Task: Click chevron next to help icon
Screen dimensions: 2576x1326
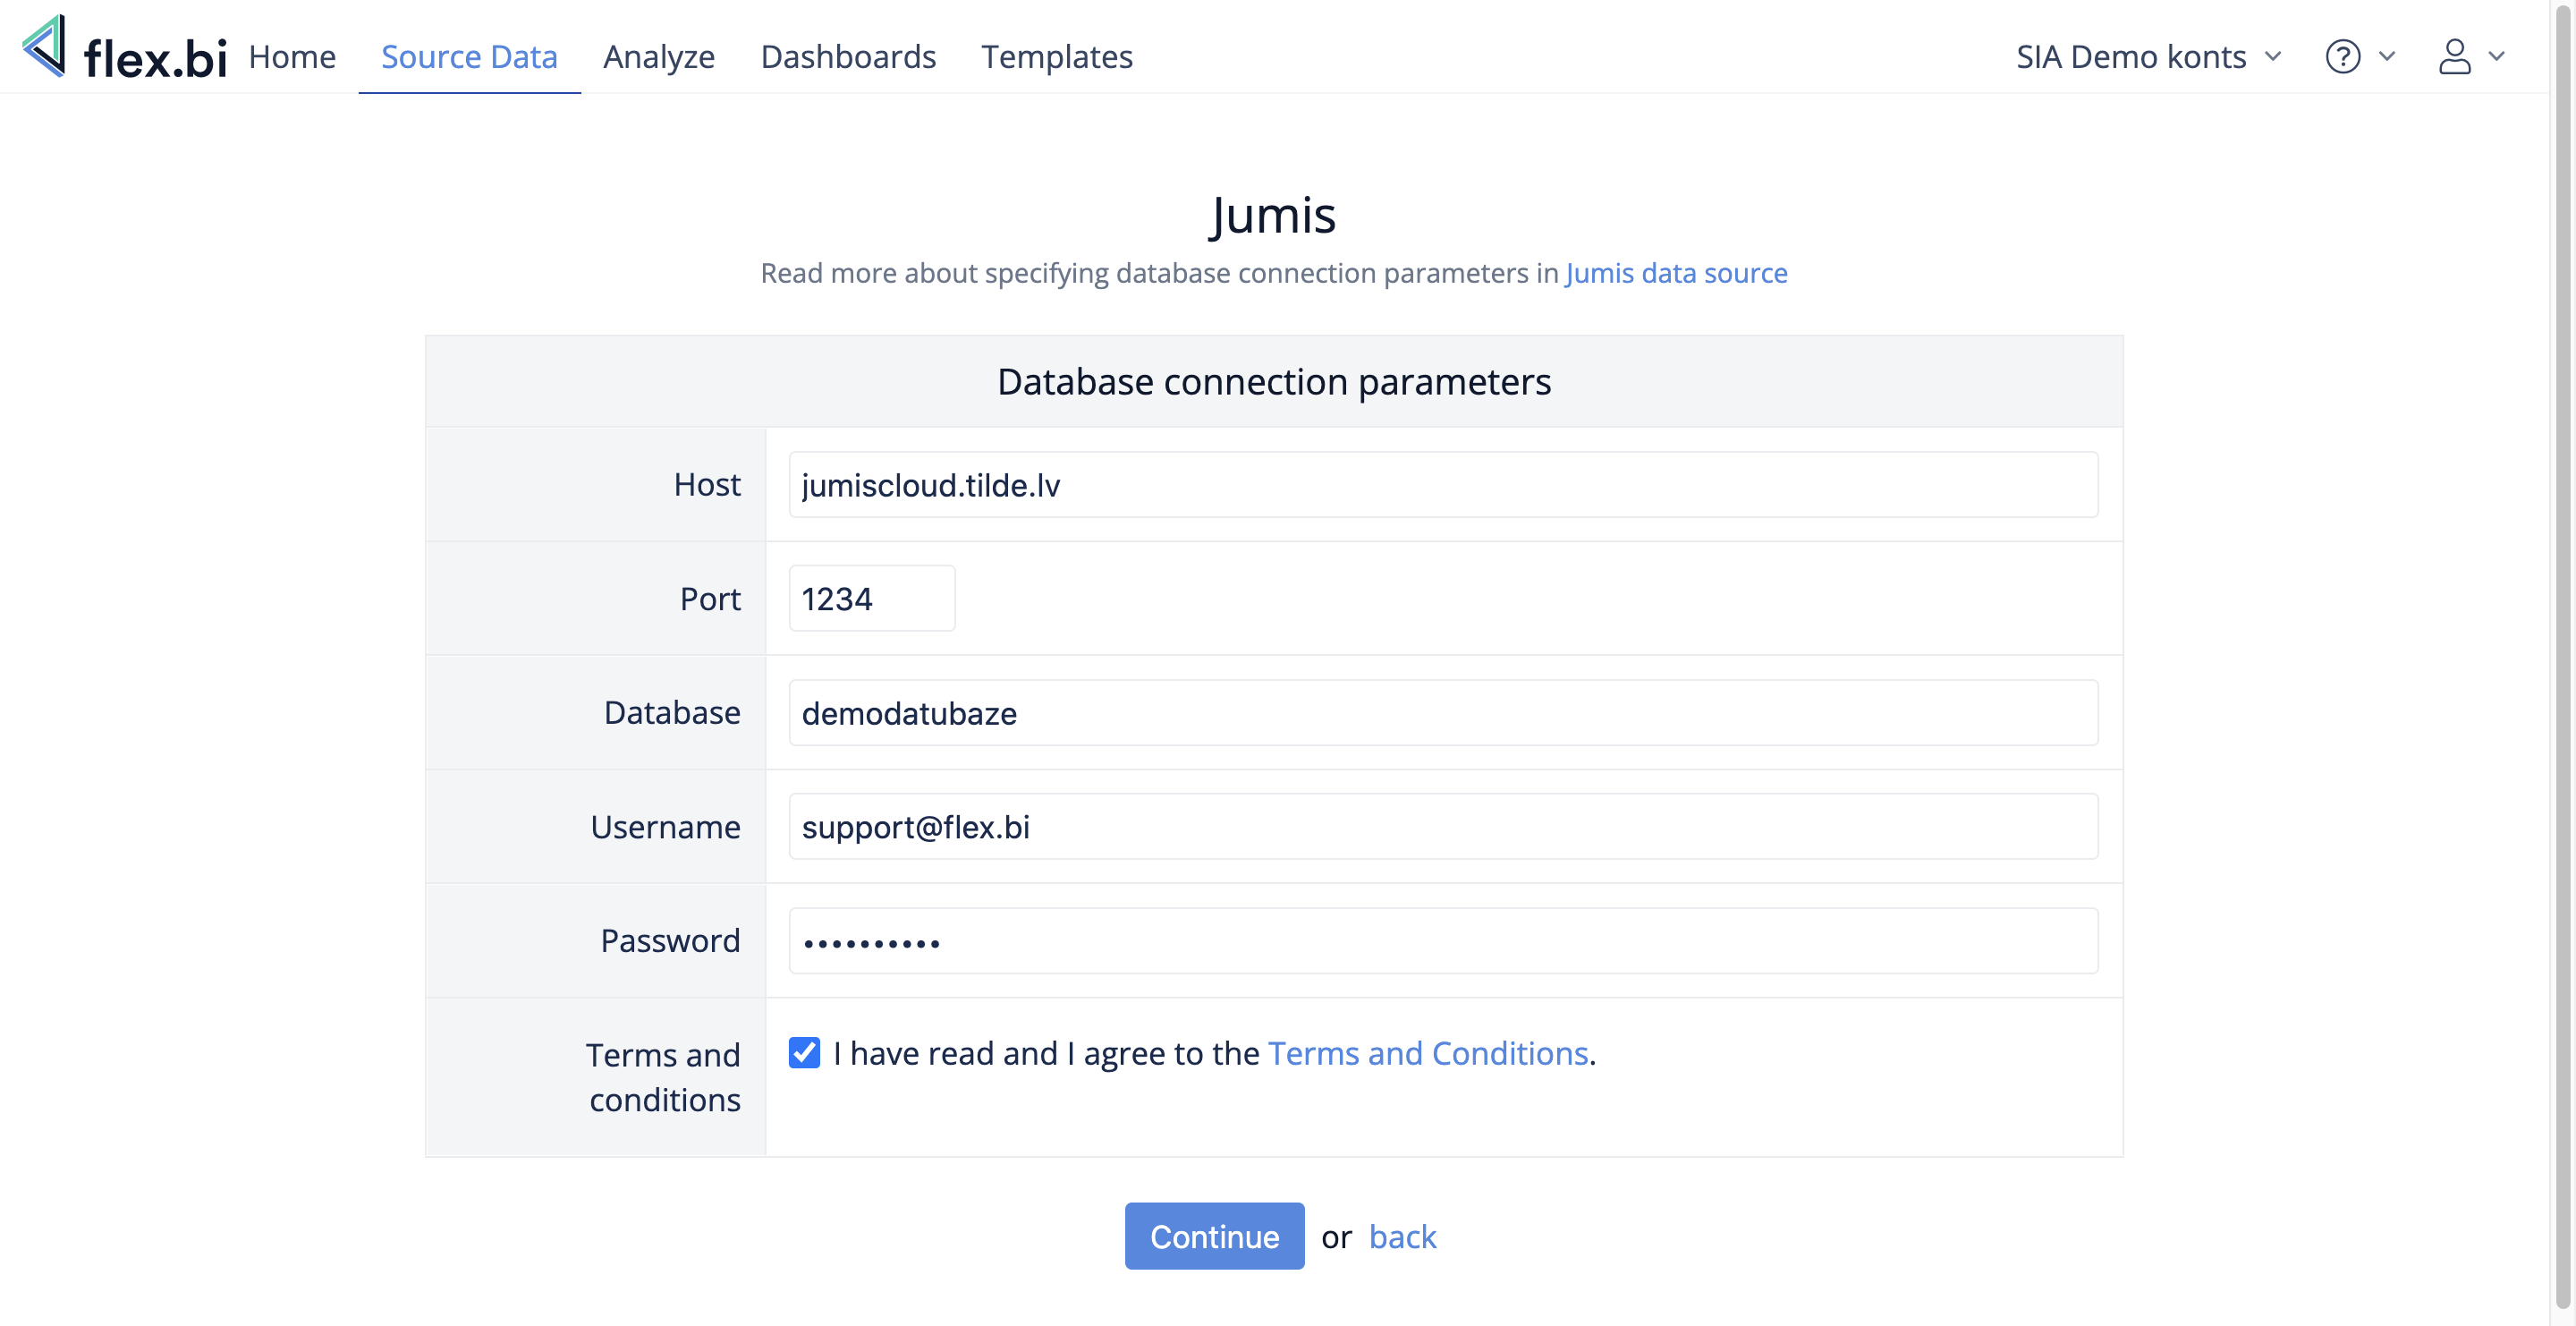Action: [2387, 57]
